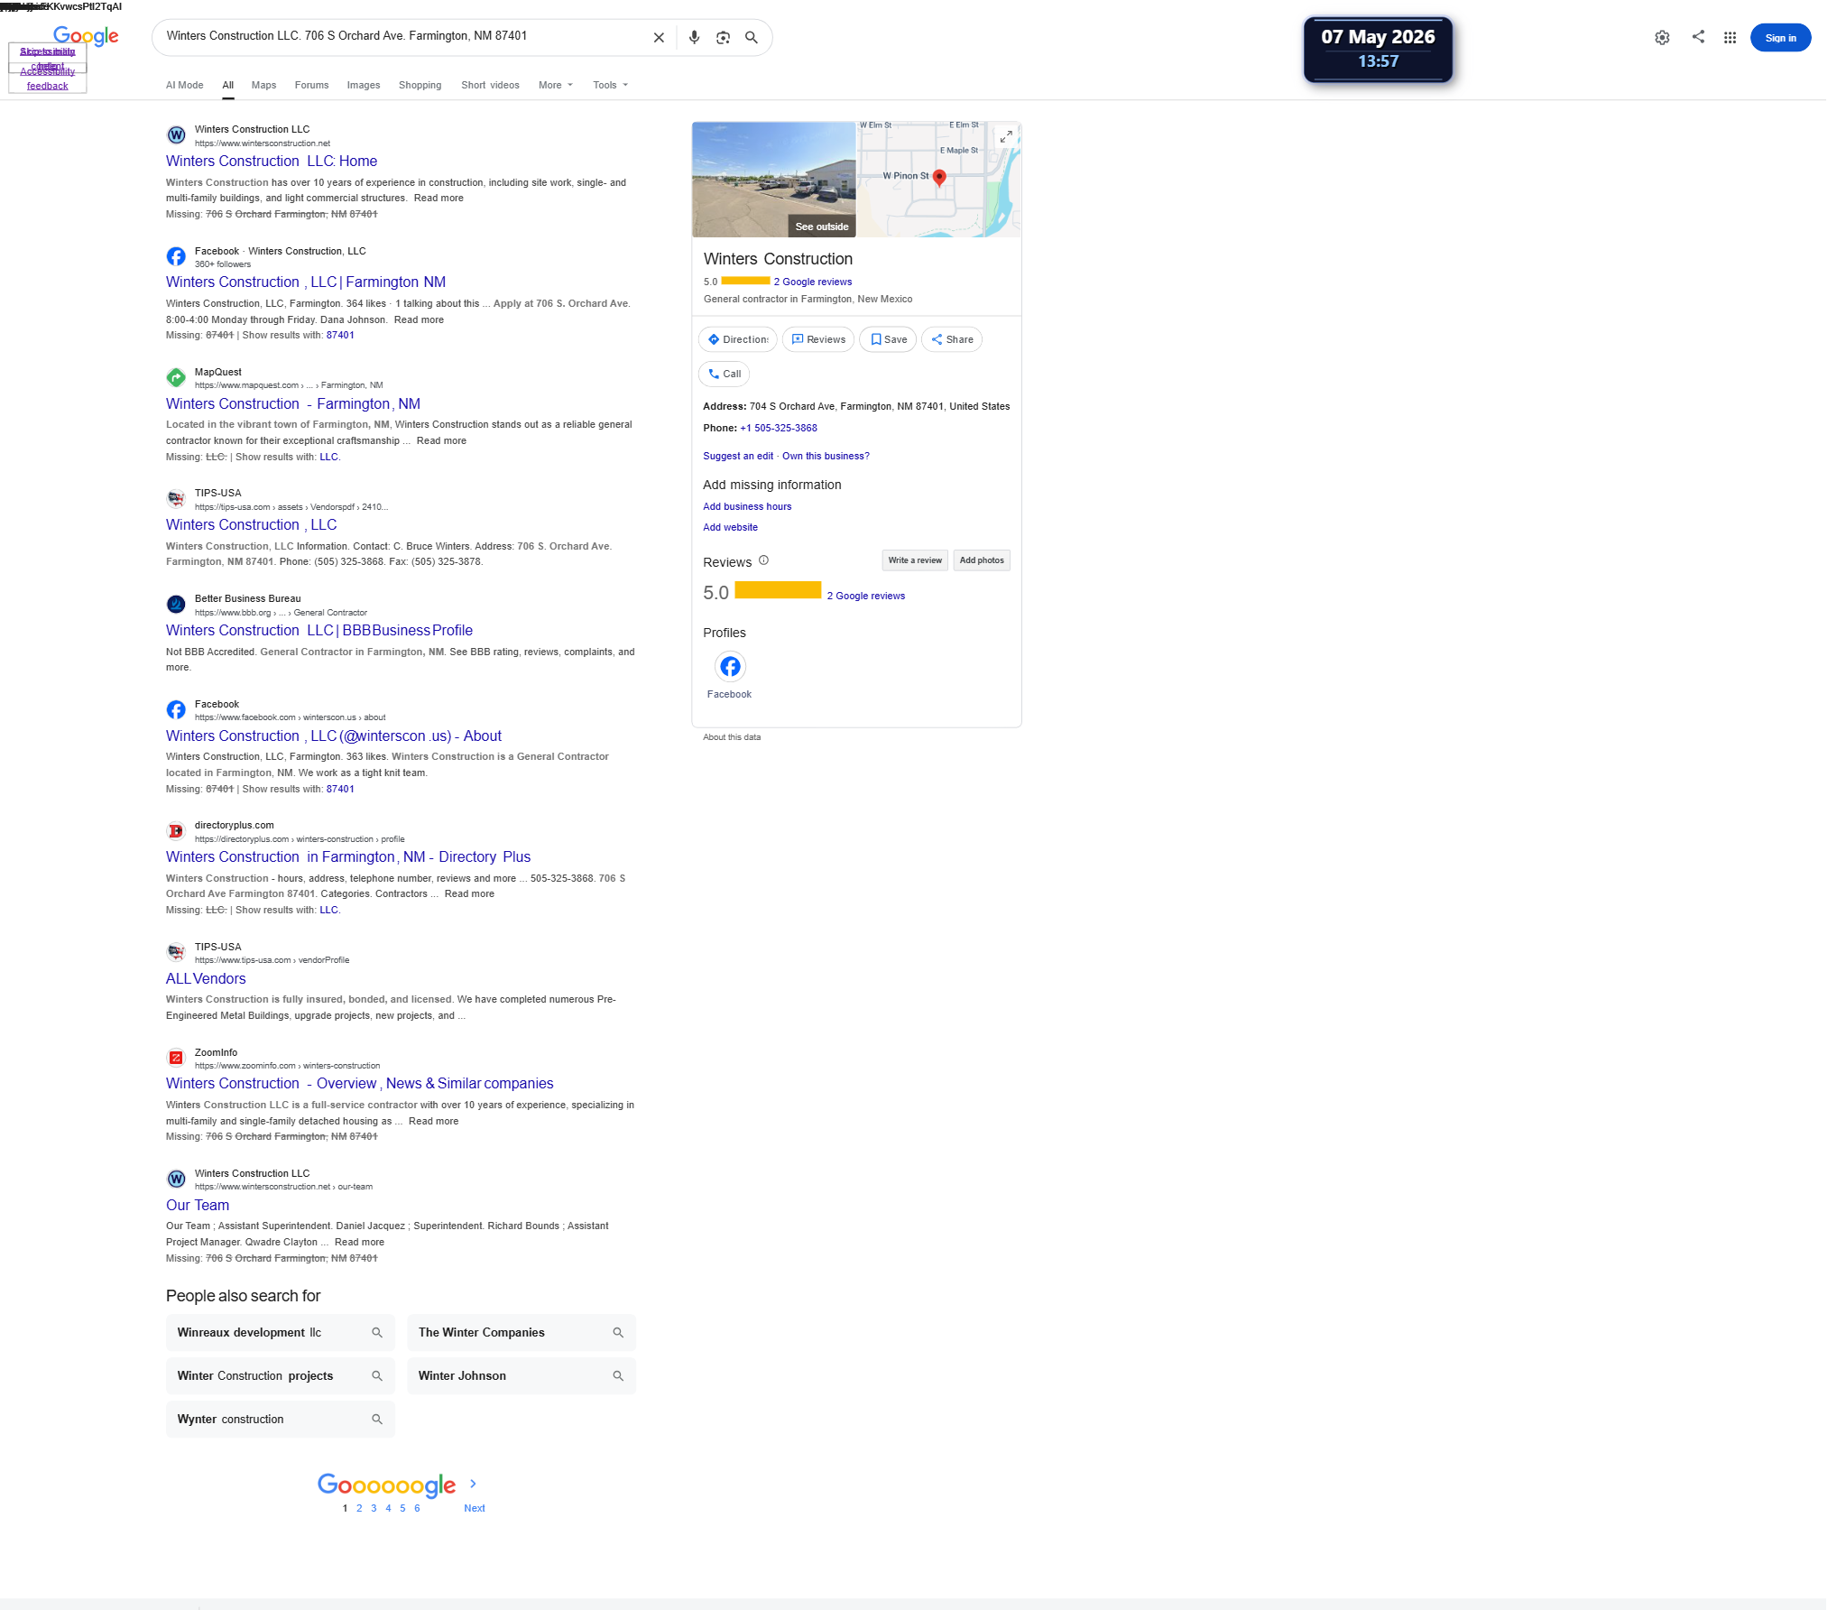
Task: Click the Call button
Action: point(724,374)
